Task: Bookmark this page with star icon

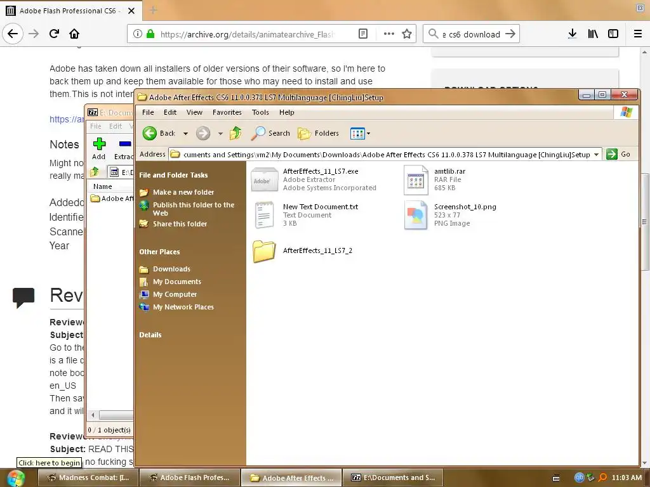Action: (x=407, y=34)
